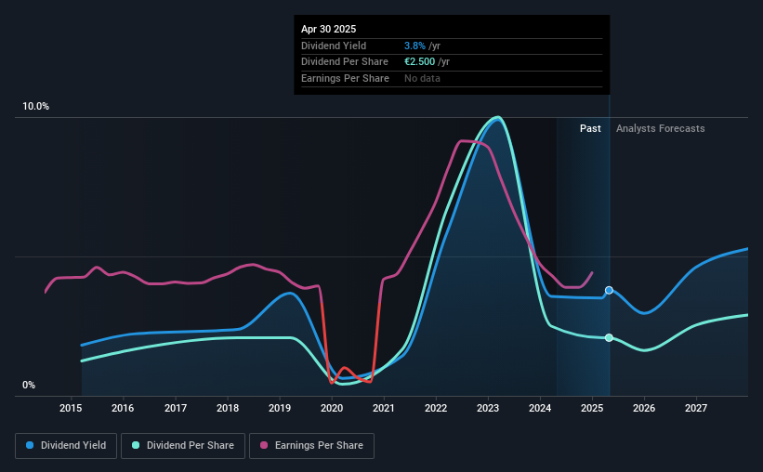Click the 2016 x-axis label

(123, 408)
